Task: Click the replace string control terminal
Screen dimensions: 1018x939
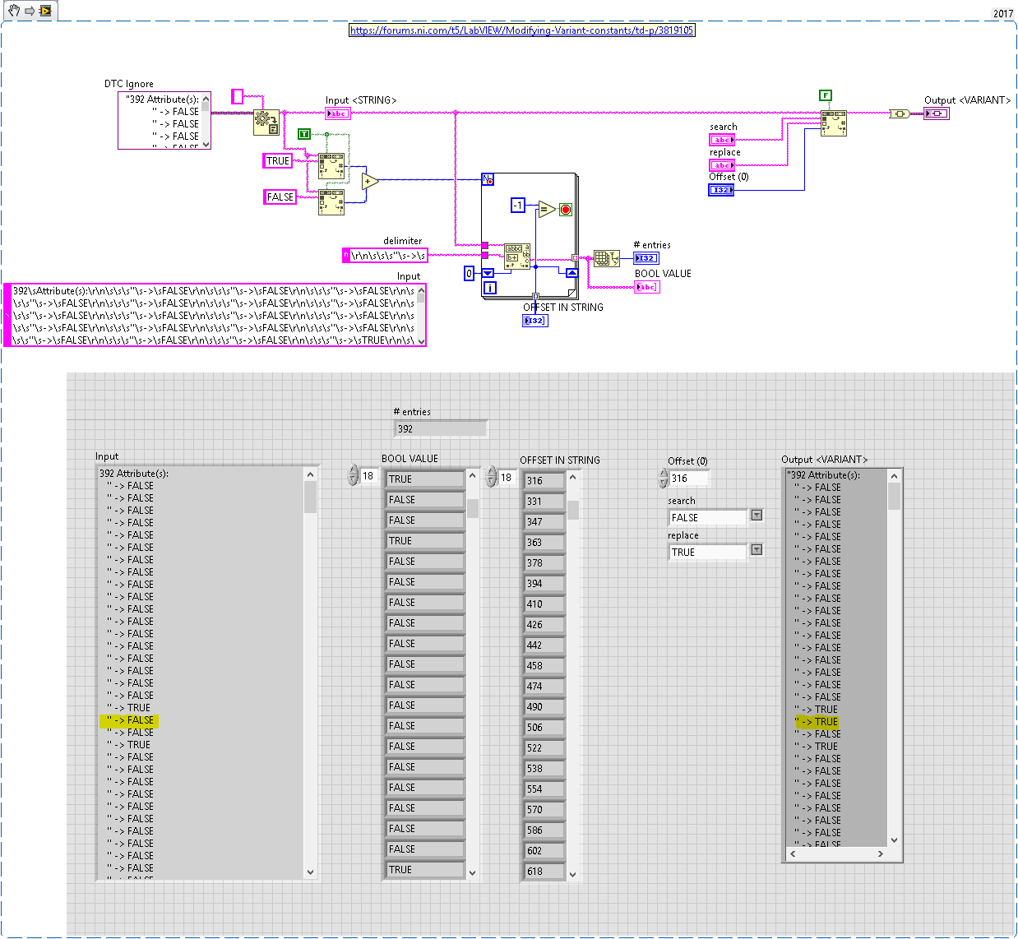Action: (722, 165)
